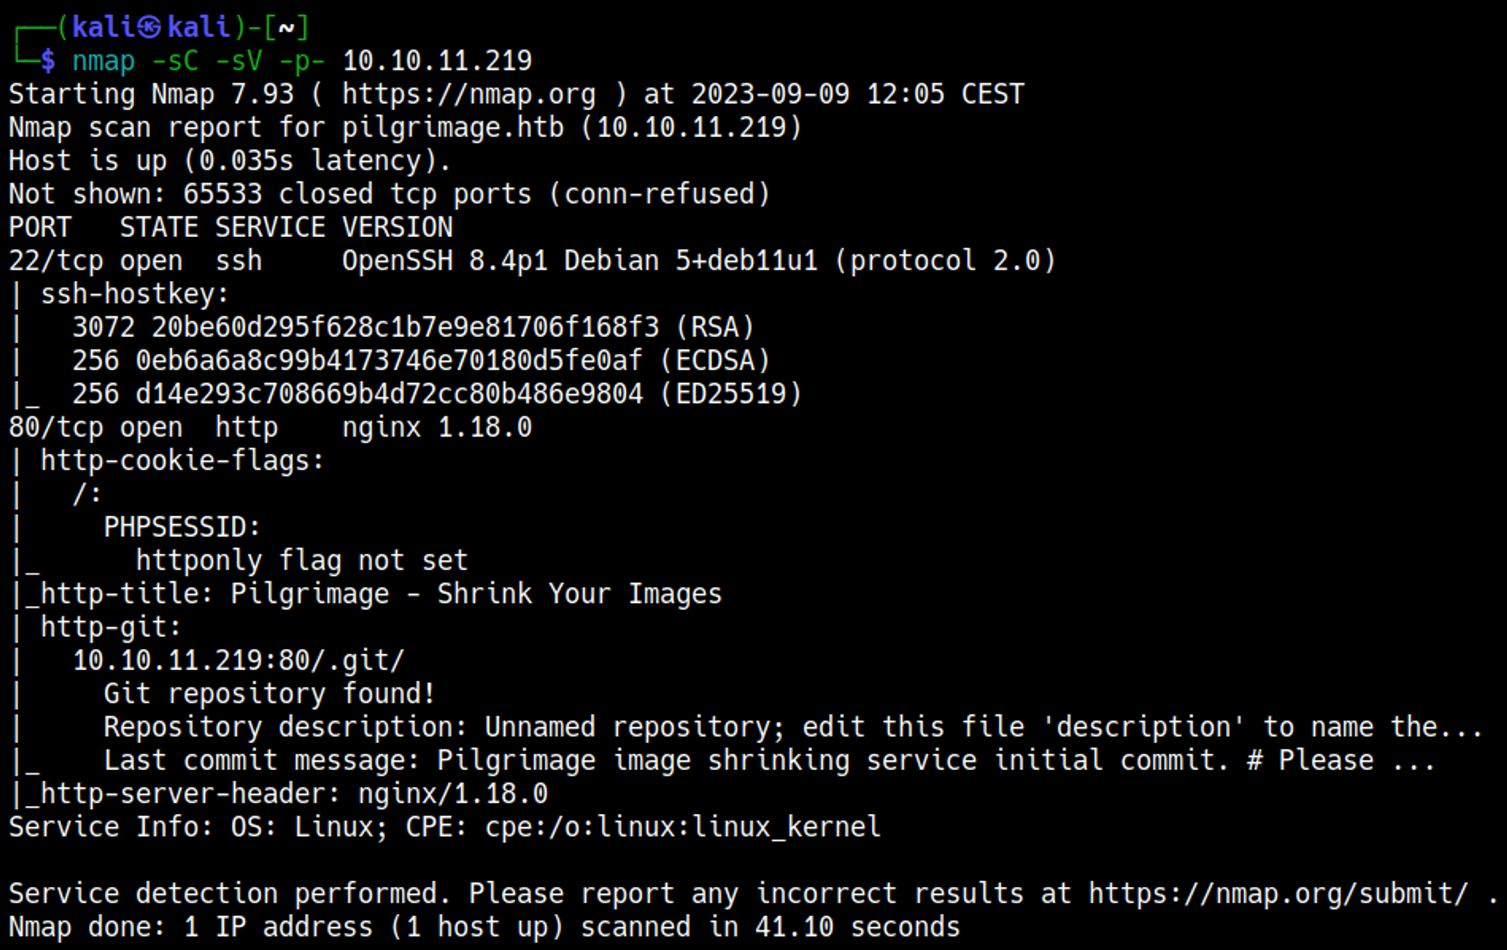Click the RSA host key fingerprint
1507x950 pixels.
pos(405,327)
